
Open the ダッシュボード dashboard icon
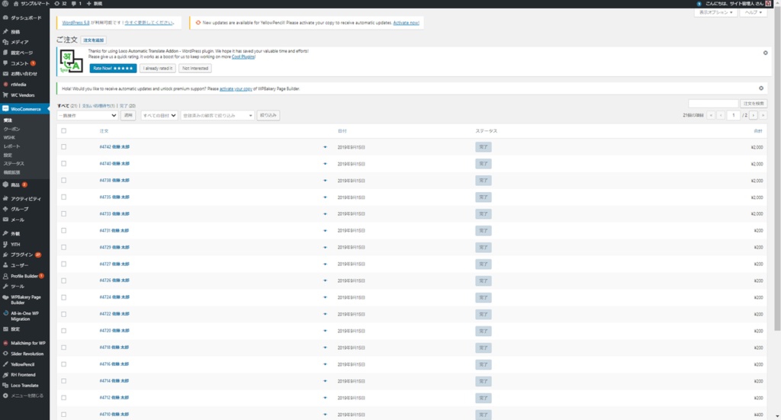(x=5, y=16)
